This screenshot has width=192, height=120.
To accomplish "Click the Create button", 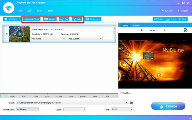I will (168, 106).
